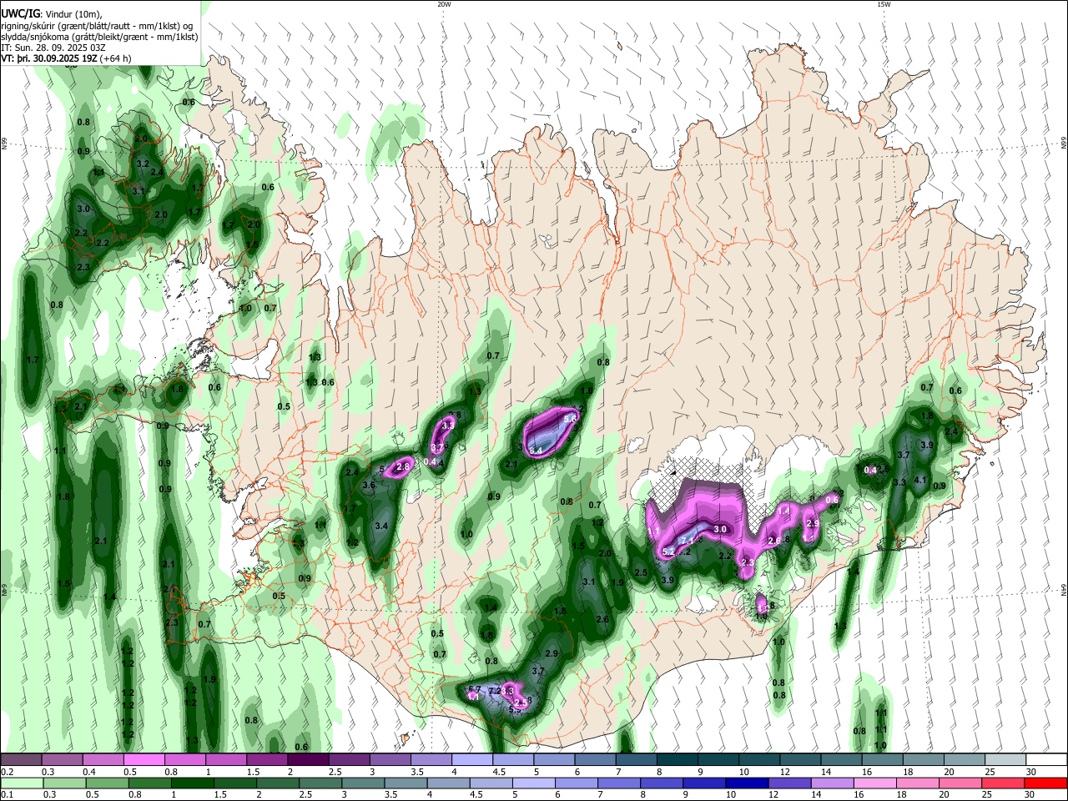The width and height of the screenshot is (1068, 801).
Task: Click the '25' label in the upper snow scale
Action: [990, 772]
